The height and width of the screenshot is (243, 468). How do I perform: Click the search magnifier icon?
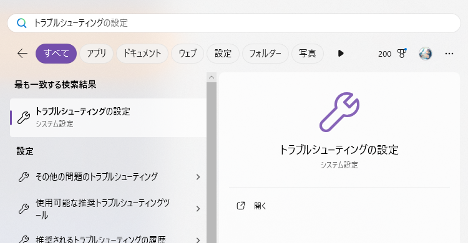(x=21, y=23)
